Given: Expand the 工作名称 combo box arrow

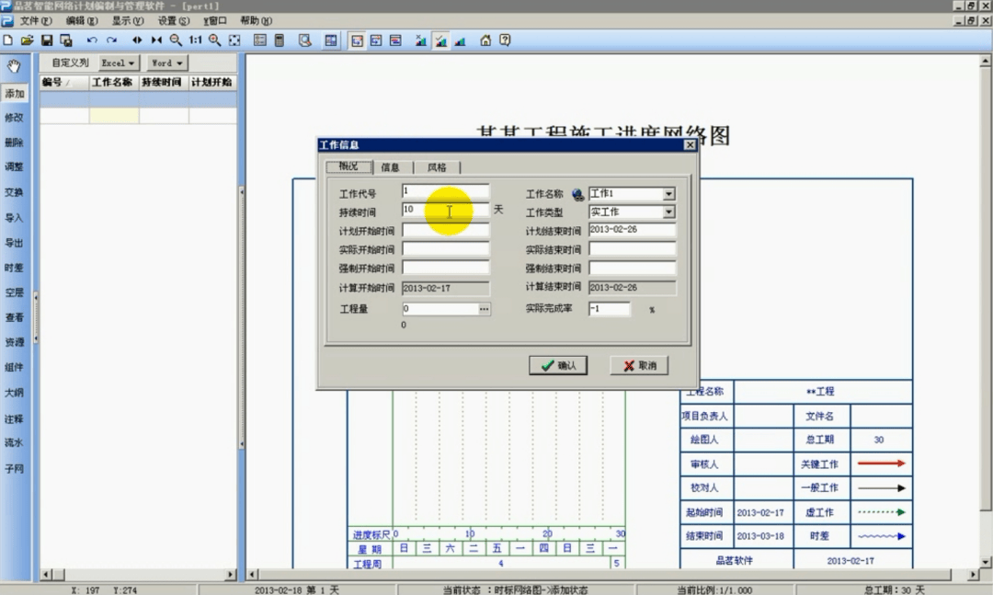Looking at the screenshot, I should (x=668, y=194).
